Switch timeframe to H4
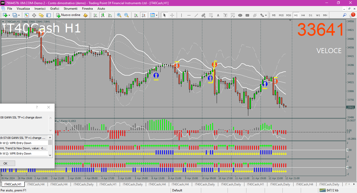Viewport: 357px width, 193px height. tap(303, 15)
